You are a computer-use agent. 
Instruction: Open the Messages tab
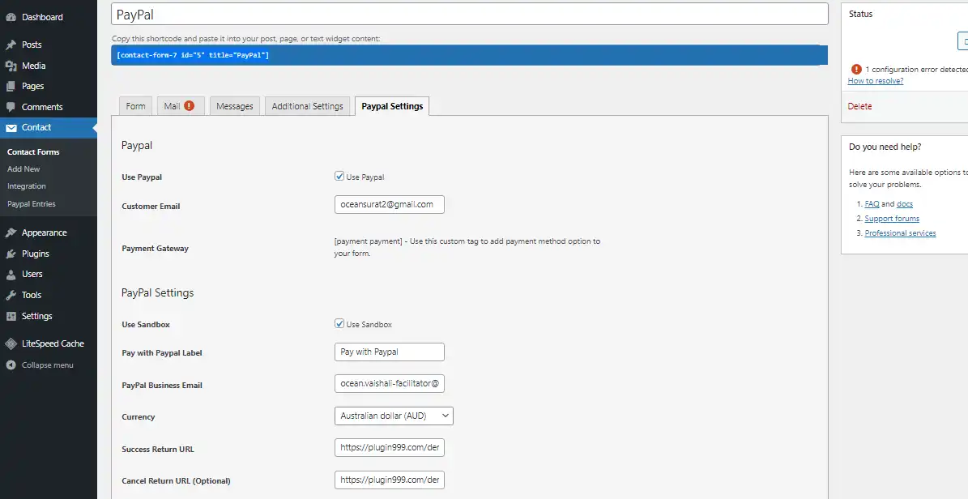coord(235,106)
